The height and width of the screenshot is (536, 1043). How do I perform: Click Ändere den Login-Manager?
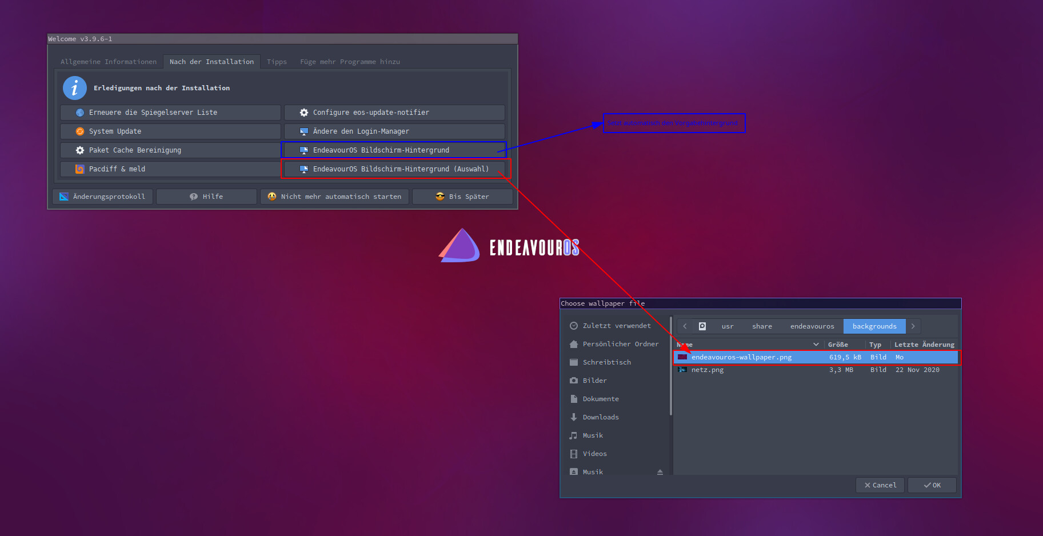[x=394, y=131]
